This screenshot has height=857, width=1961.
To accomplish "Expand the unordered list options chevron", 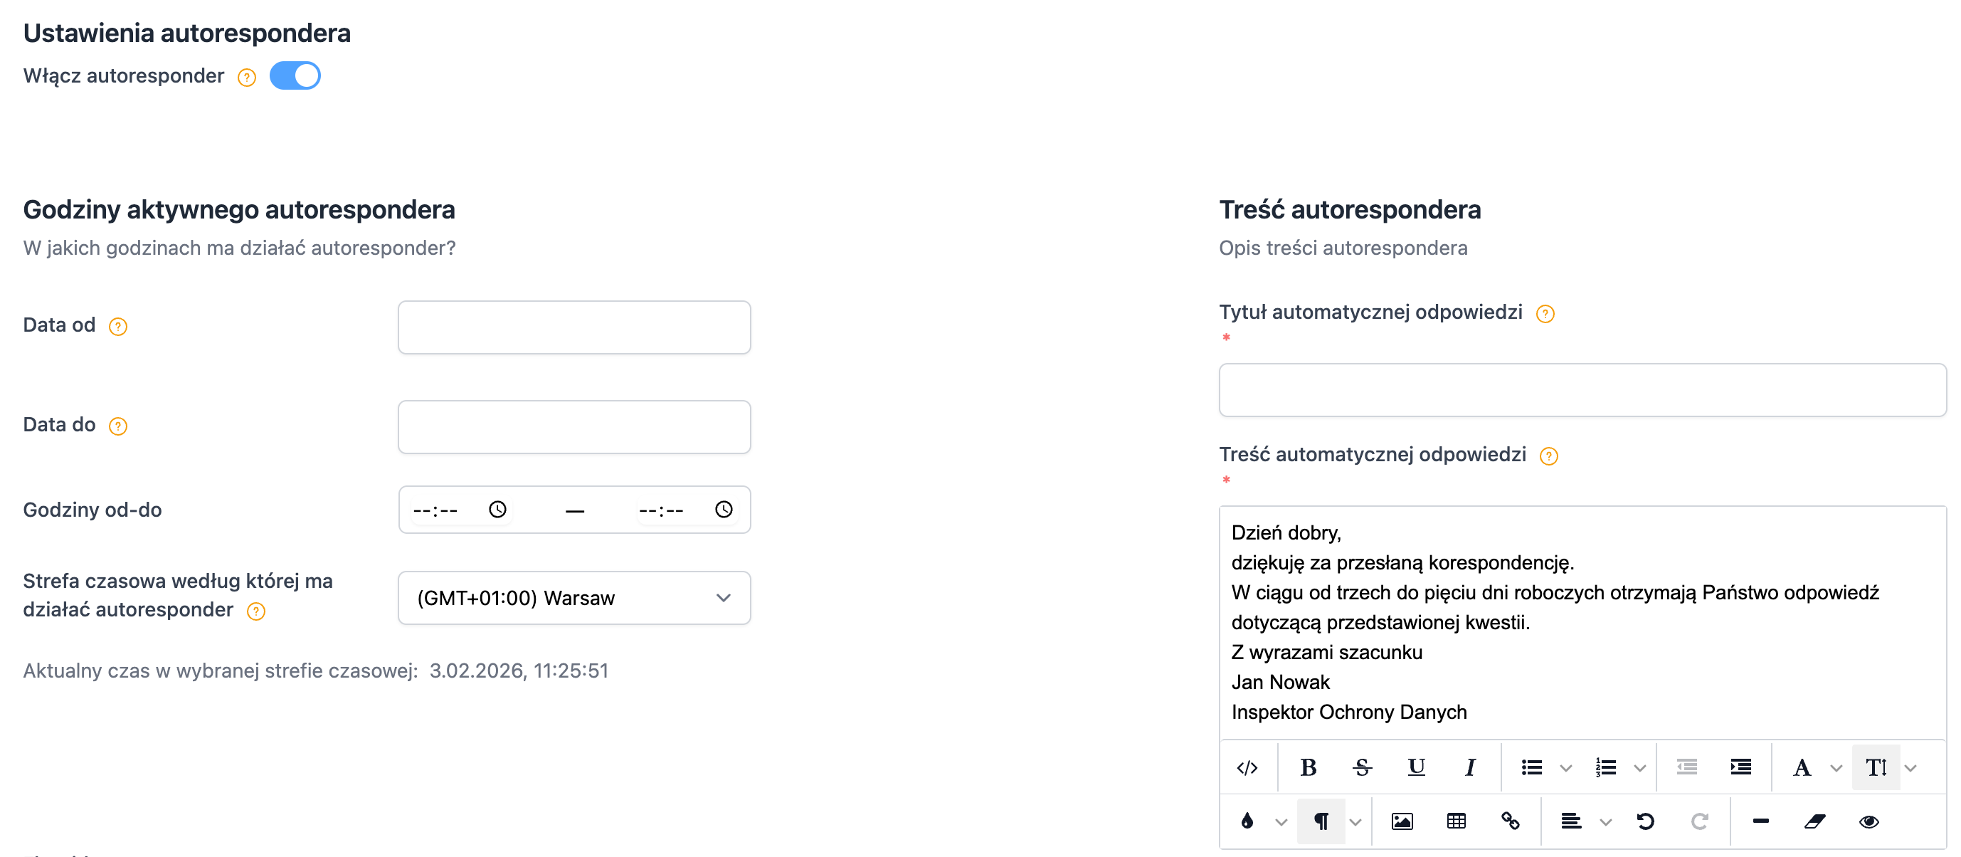I will point(1566,768).
